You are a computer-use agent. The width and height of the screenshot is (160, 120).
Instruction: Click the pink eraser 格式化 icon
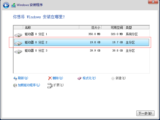click(80, 78)
